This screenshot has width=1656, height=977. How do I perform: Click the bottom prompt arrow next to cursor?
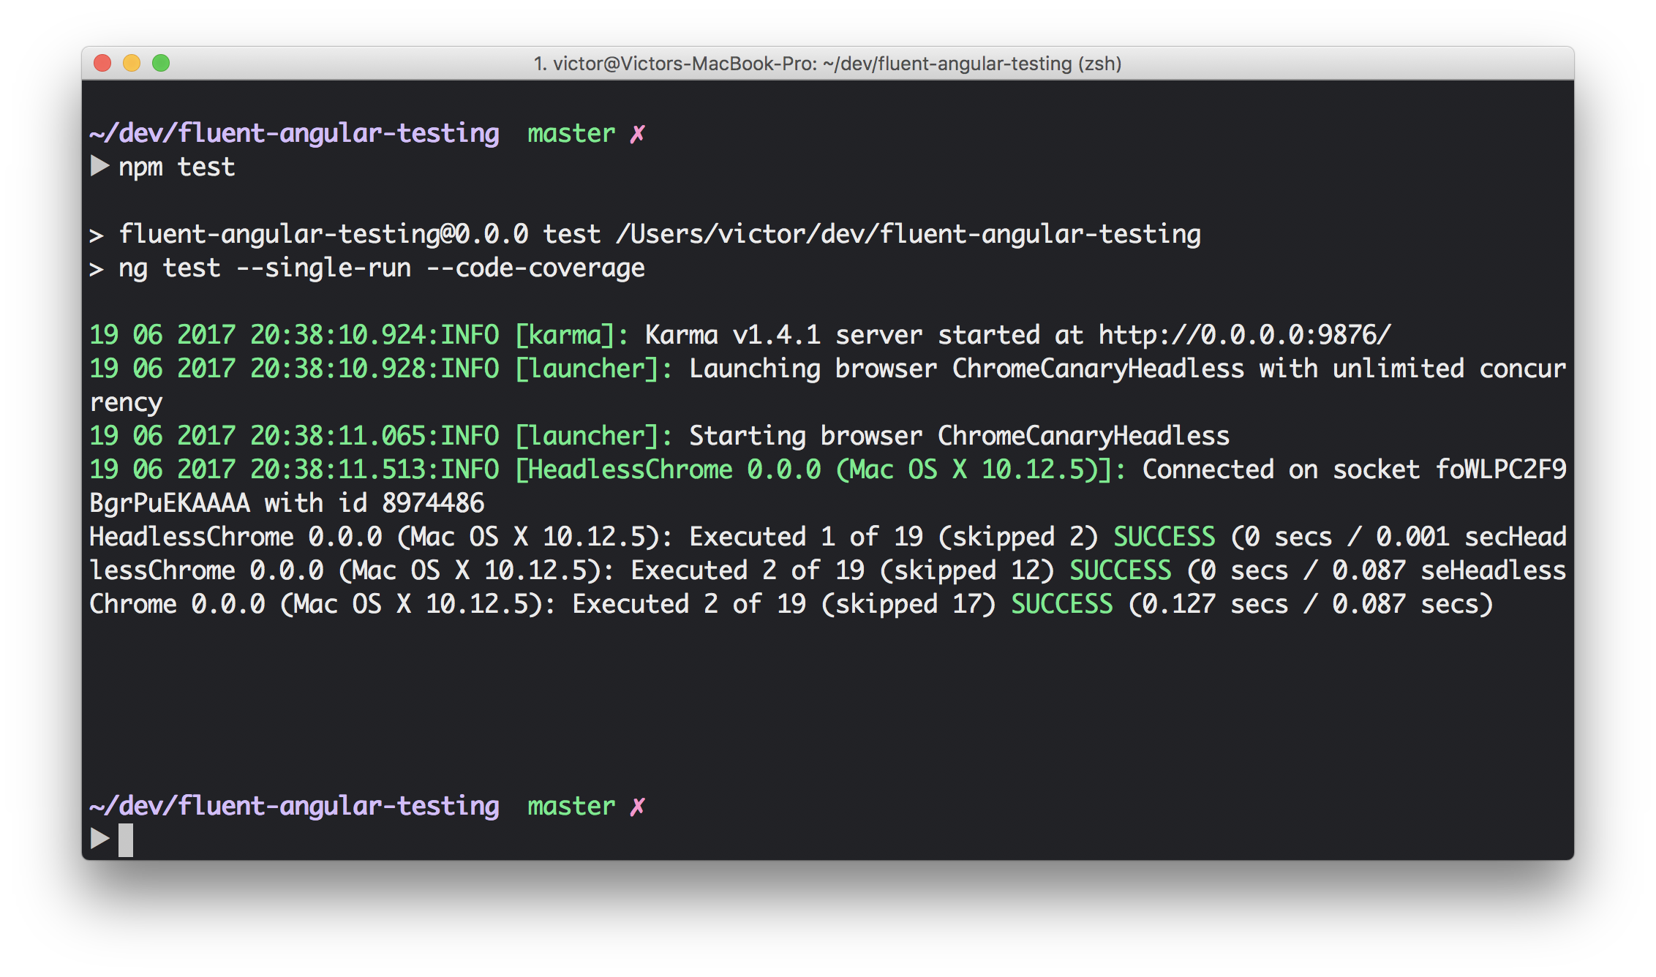99,839
